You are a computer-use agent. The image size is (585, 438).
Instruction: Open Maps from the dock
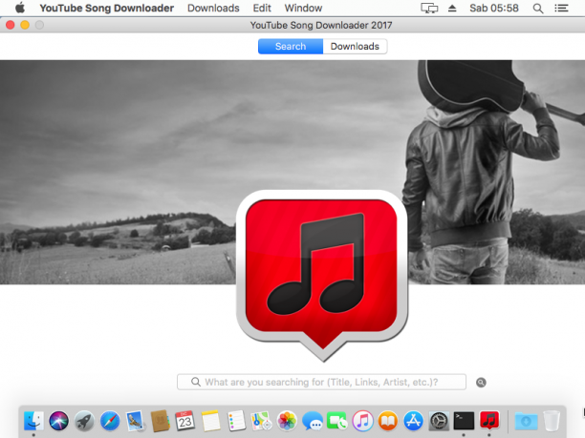pos(261,421)
